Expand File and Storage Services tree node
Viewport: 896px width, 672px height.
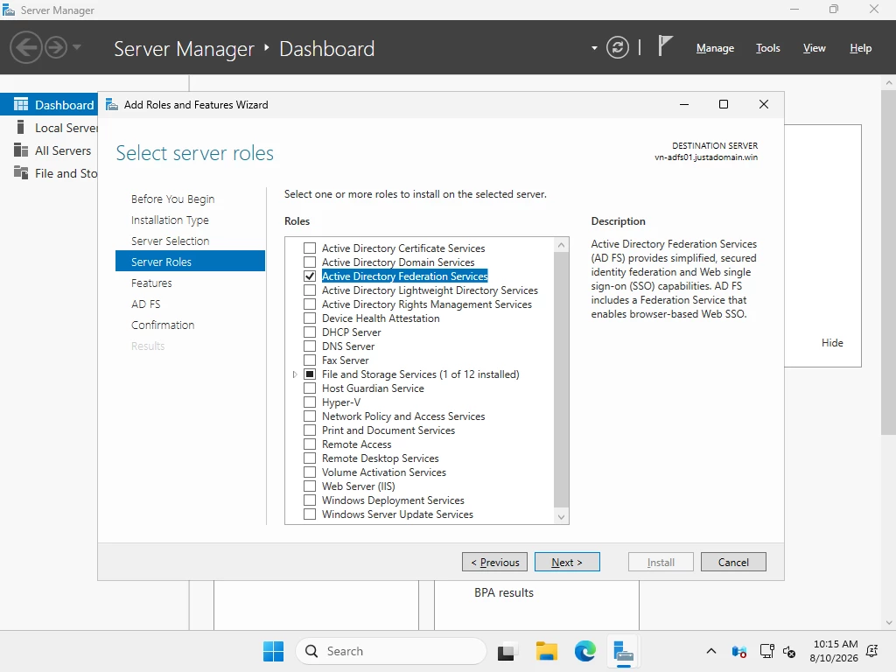point(295,374)
